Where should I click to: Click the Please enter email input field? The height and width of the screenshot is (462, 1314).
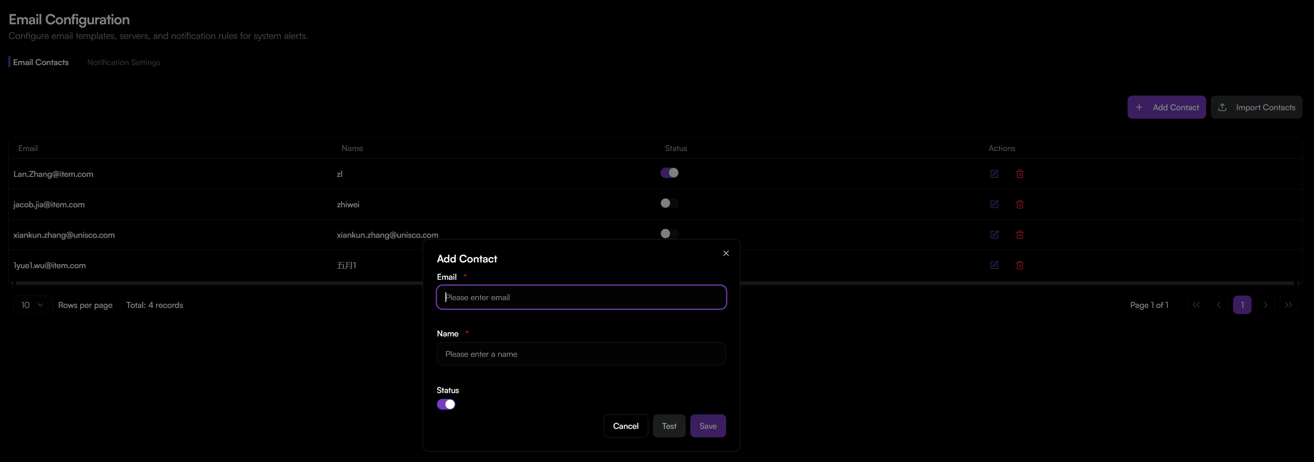tap(581, 297)
